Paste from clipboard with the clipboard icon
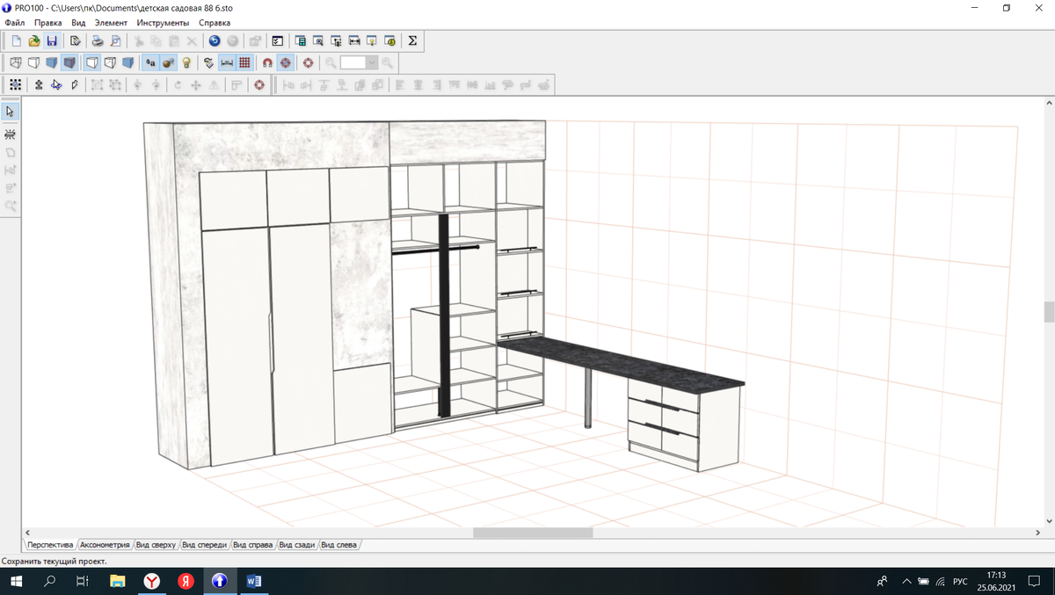The height and width of the screenshot is (595, 1055). [x=174, y=40]
